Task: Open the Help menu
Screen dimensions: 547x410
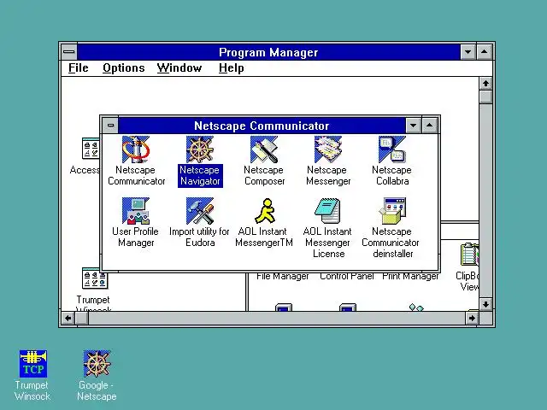Action: tap(232, 68)
